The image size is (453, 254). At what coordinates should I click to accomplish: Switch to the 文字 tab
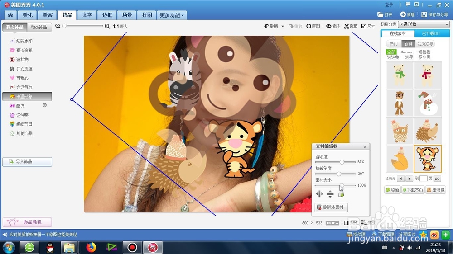coord(87,15)
